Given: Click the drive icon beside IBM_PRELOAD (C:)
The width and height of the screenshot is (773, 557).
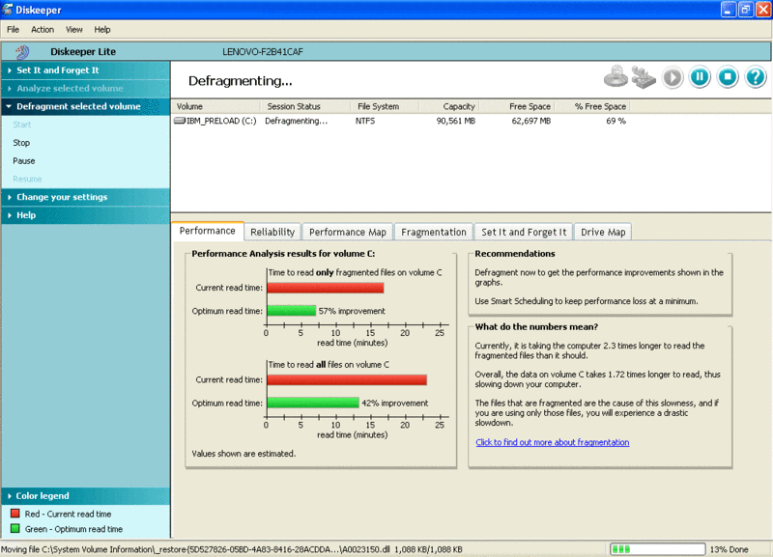Looking at the screenshot, I should (180, 121).
